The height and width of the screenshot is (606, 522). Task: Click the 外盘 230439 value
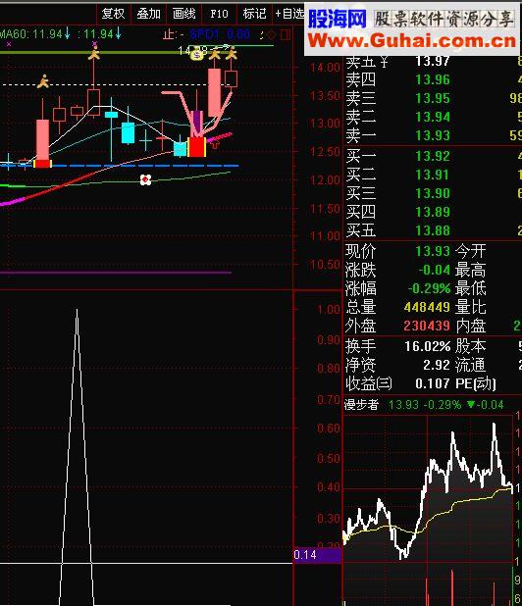pyautogui.click(x=427, y=326)
